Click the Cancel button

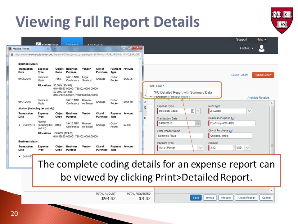(266, 198)
